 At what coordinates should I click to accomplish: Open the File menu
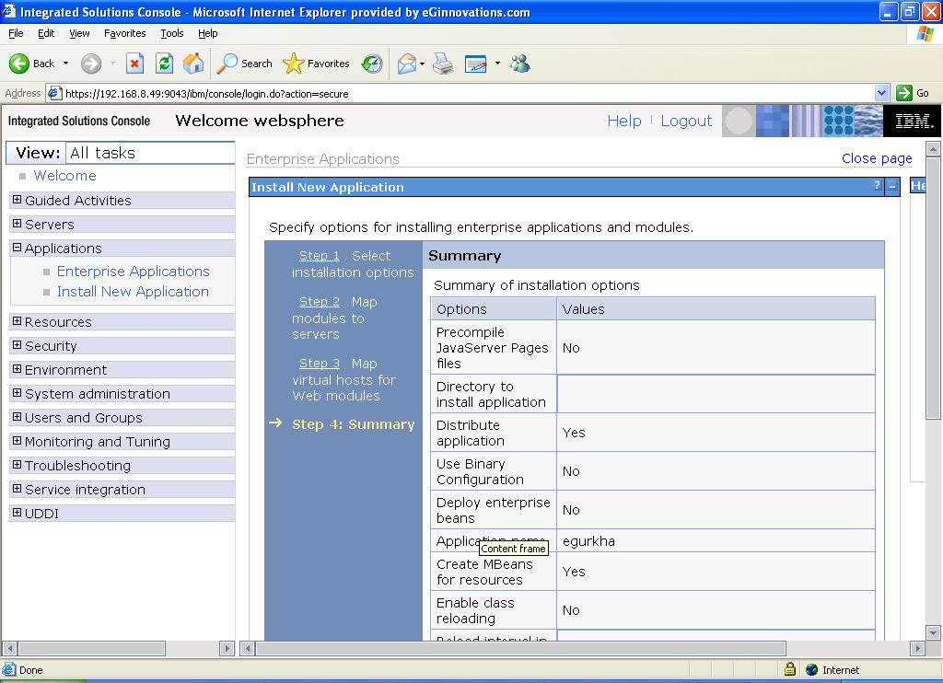pos(16,33)
